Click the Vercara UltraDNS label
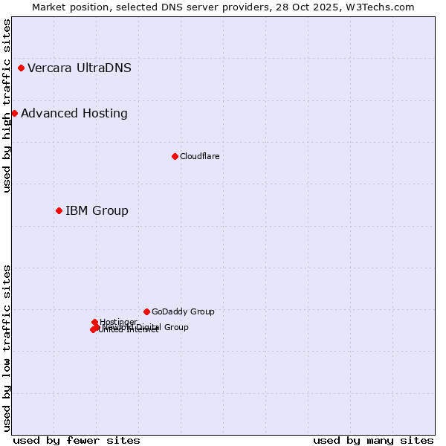446x446 pixels. 80,68
